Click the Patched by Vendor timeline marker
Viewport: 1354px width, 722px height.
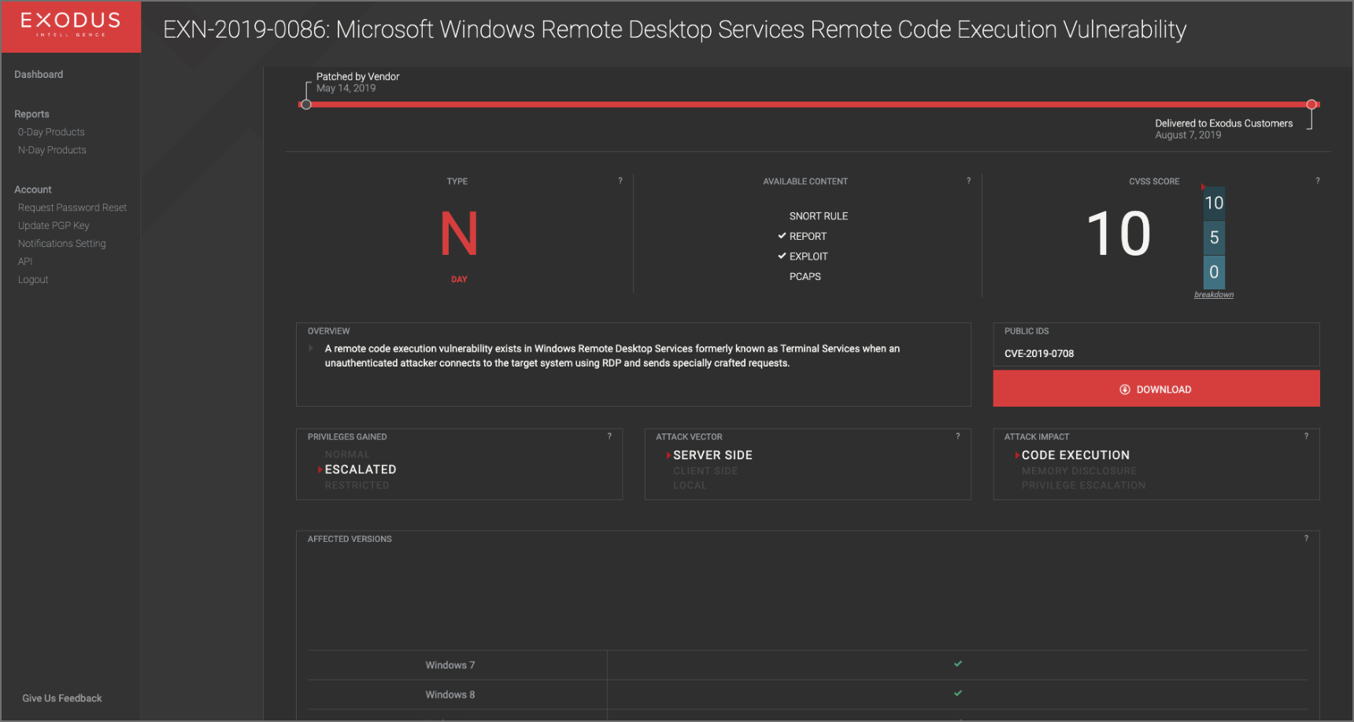[306, 105]
